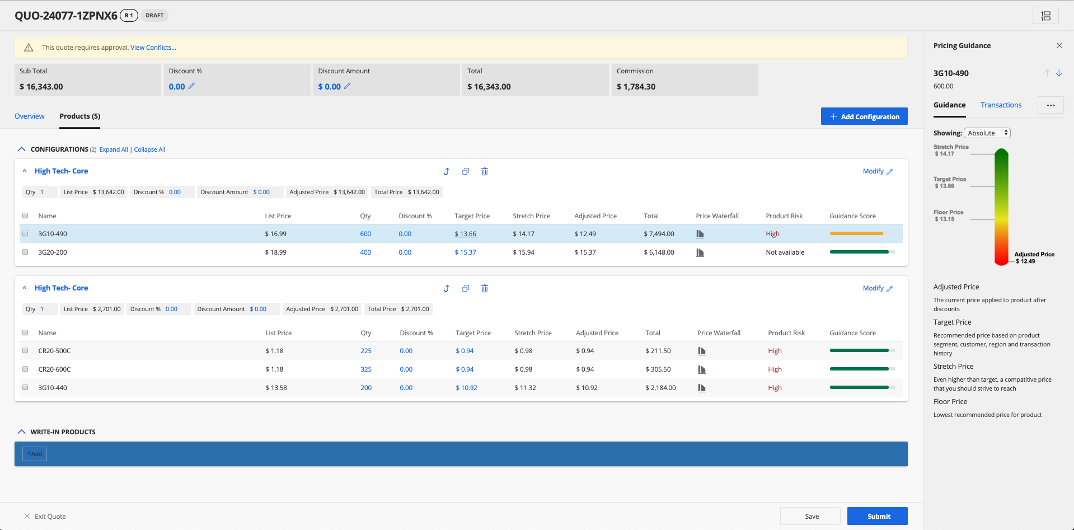Open the Showing Absolute dropdown
The image size is (1074, 530).
pos(987,133)
